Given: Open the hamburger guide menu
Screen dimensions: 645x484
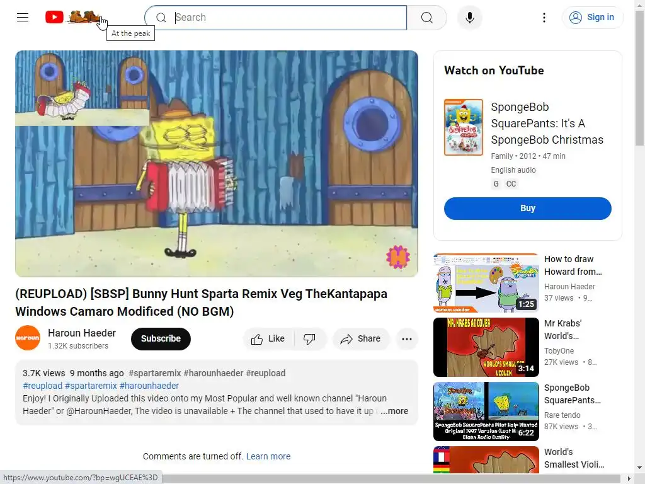Looking at the screenshot, I should (x=23, y=17).
